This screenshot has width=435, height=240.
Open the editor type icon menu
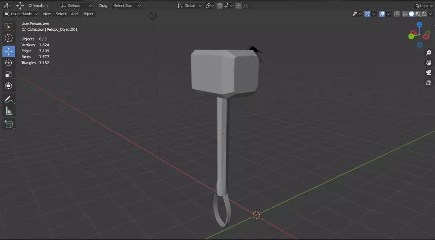(x=7, y=5)
